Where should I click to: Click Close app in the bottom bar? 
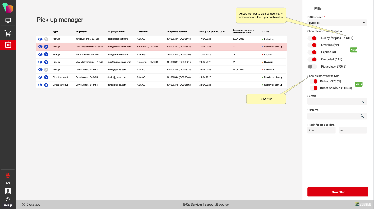pos(31,205)
